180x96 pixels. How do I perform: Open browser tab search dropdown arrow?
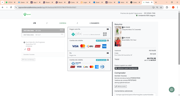pyautogui.click(x=2, y=2)
